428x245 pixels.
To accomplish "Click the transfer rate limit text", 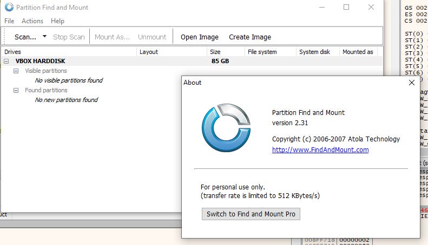I will click(260, 196).
